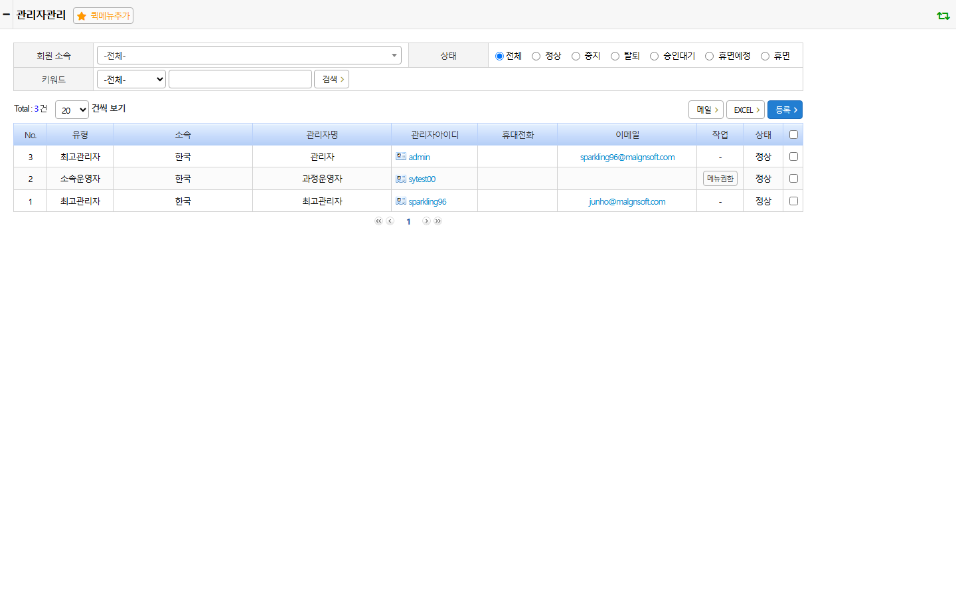Check the checkbox for the sparkling96 row
Screen dimensions: 956x598
(793, 201)
